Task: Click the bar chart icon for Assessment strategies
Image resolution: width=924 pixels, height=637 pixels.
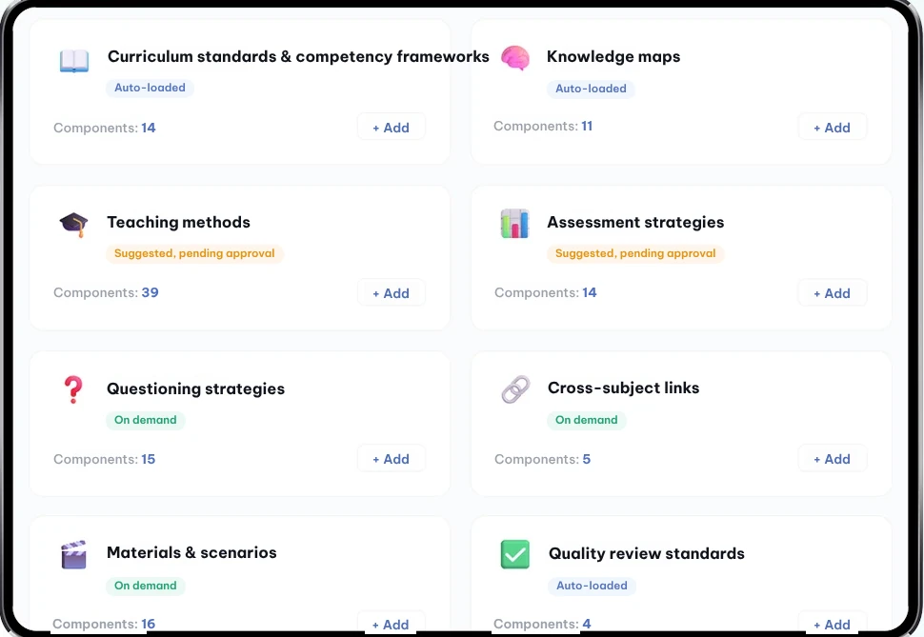Action: [x=515, y=224]
